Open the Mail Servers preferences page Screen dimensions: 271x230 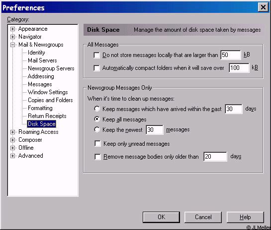point(42,60)
